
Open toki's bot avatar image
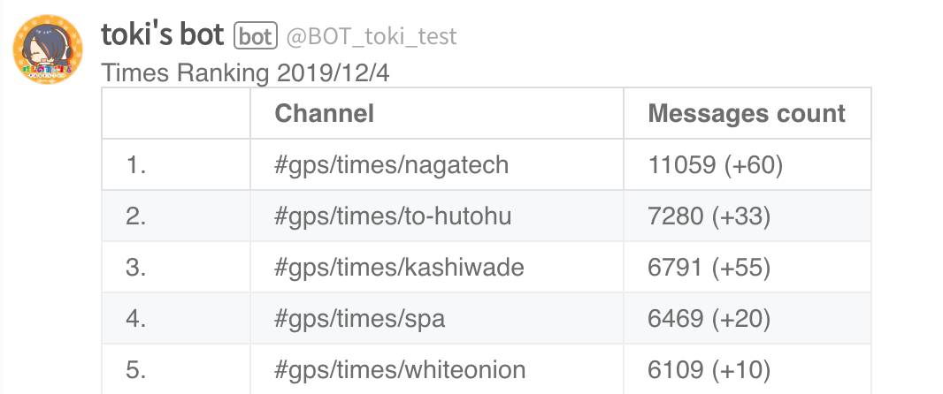(48, 49)
